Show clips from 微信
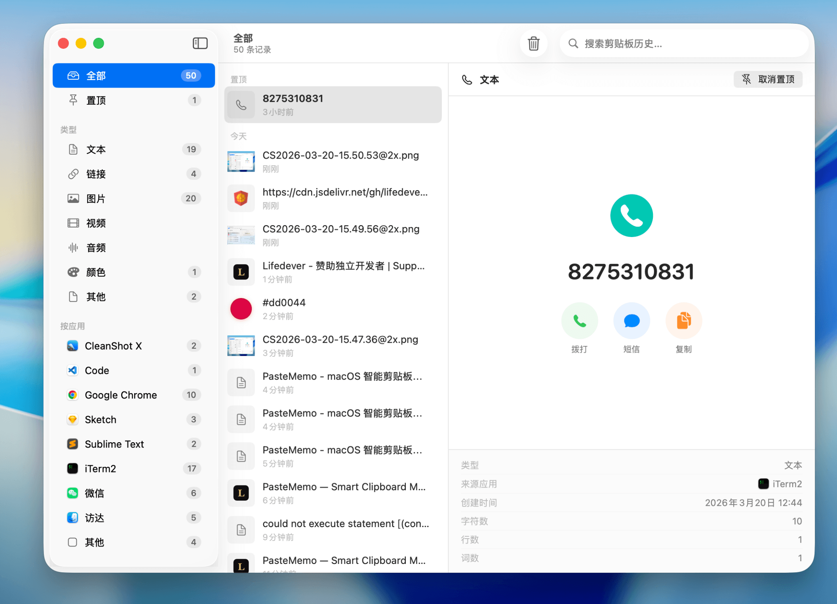 click(x=134, y=493)
